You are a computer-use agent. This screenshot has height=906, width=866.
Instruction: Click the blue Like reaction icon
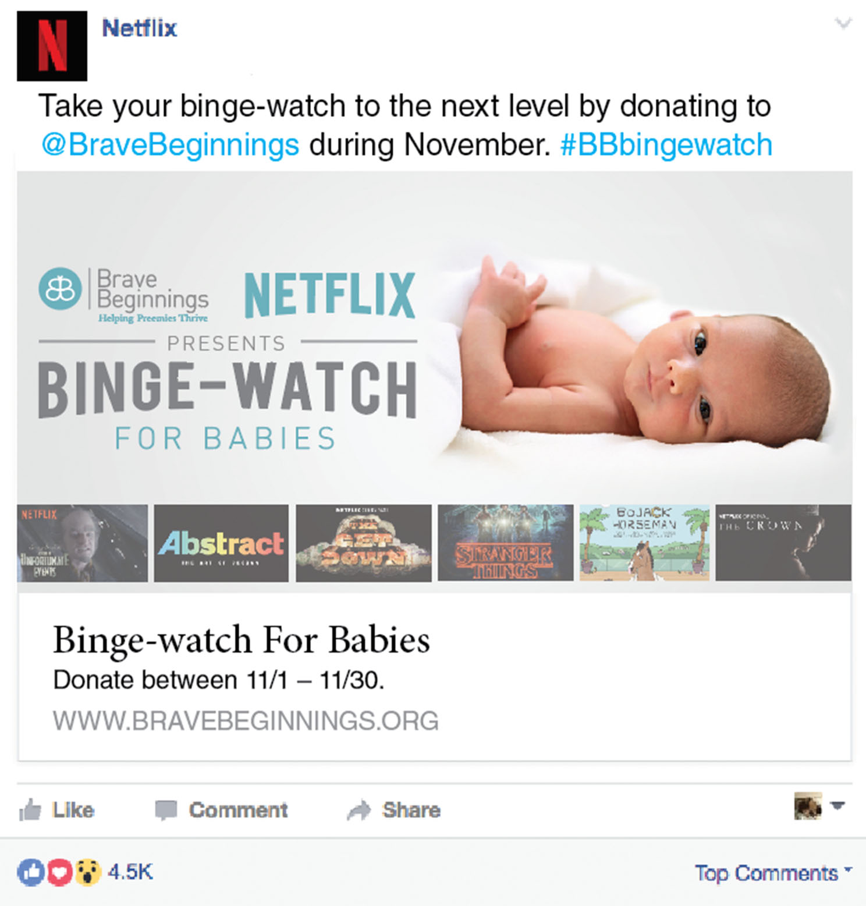[x=31, y=872]
